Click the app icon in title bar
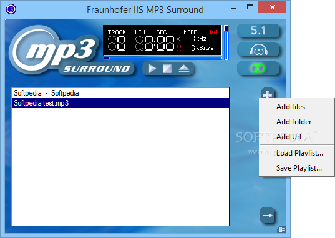The height and width of the screenshot is (238, 335). click(11, 9)
